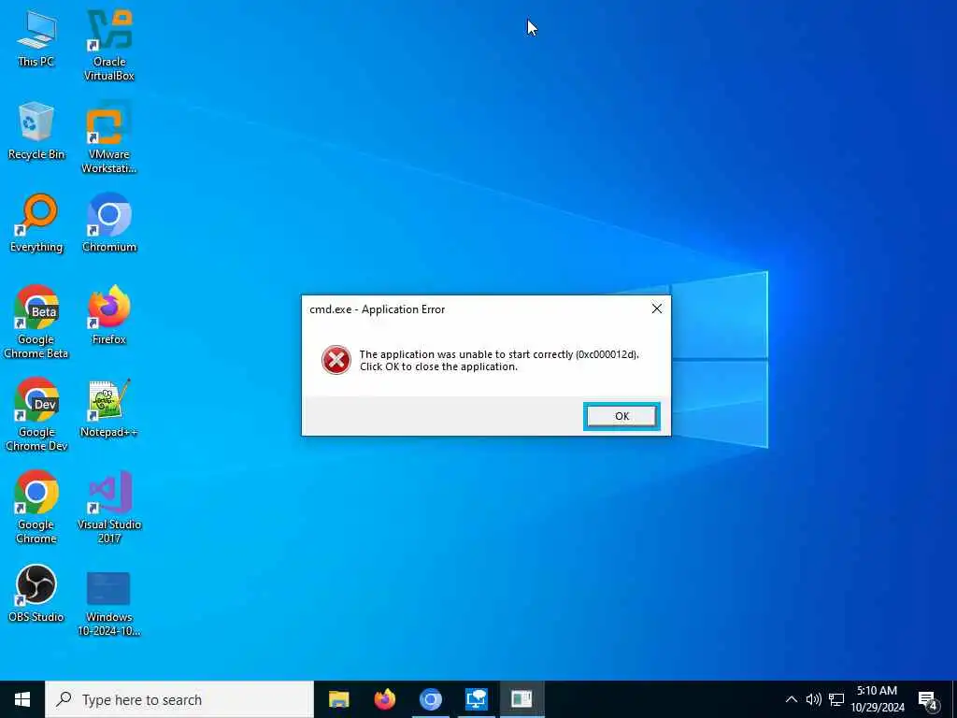This screenshot has width=957, height=718.
Task: Open the remote desktop app on taskbar
Action: pos(476,699)
